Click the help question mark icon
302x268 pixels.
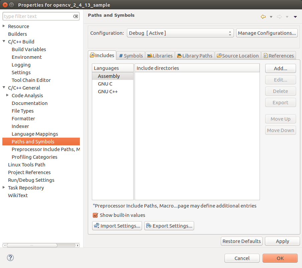pyautogui.click(x=10, y=258)
